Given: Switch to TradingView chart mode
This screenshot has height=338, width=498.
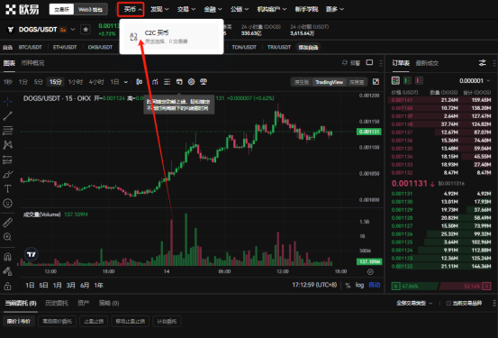Looking at the screenshot, I should pos(329,82).
